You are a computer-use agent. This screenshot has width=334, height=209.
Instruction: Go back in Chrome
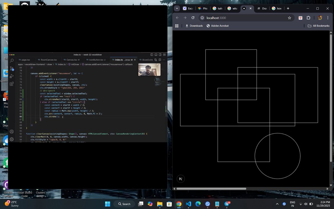click(177, 18)
